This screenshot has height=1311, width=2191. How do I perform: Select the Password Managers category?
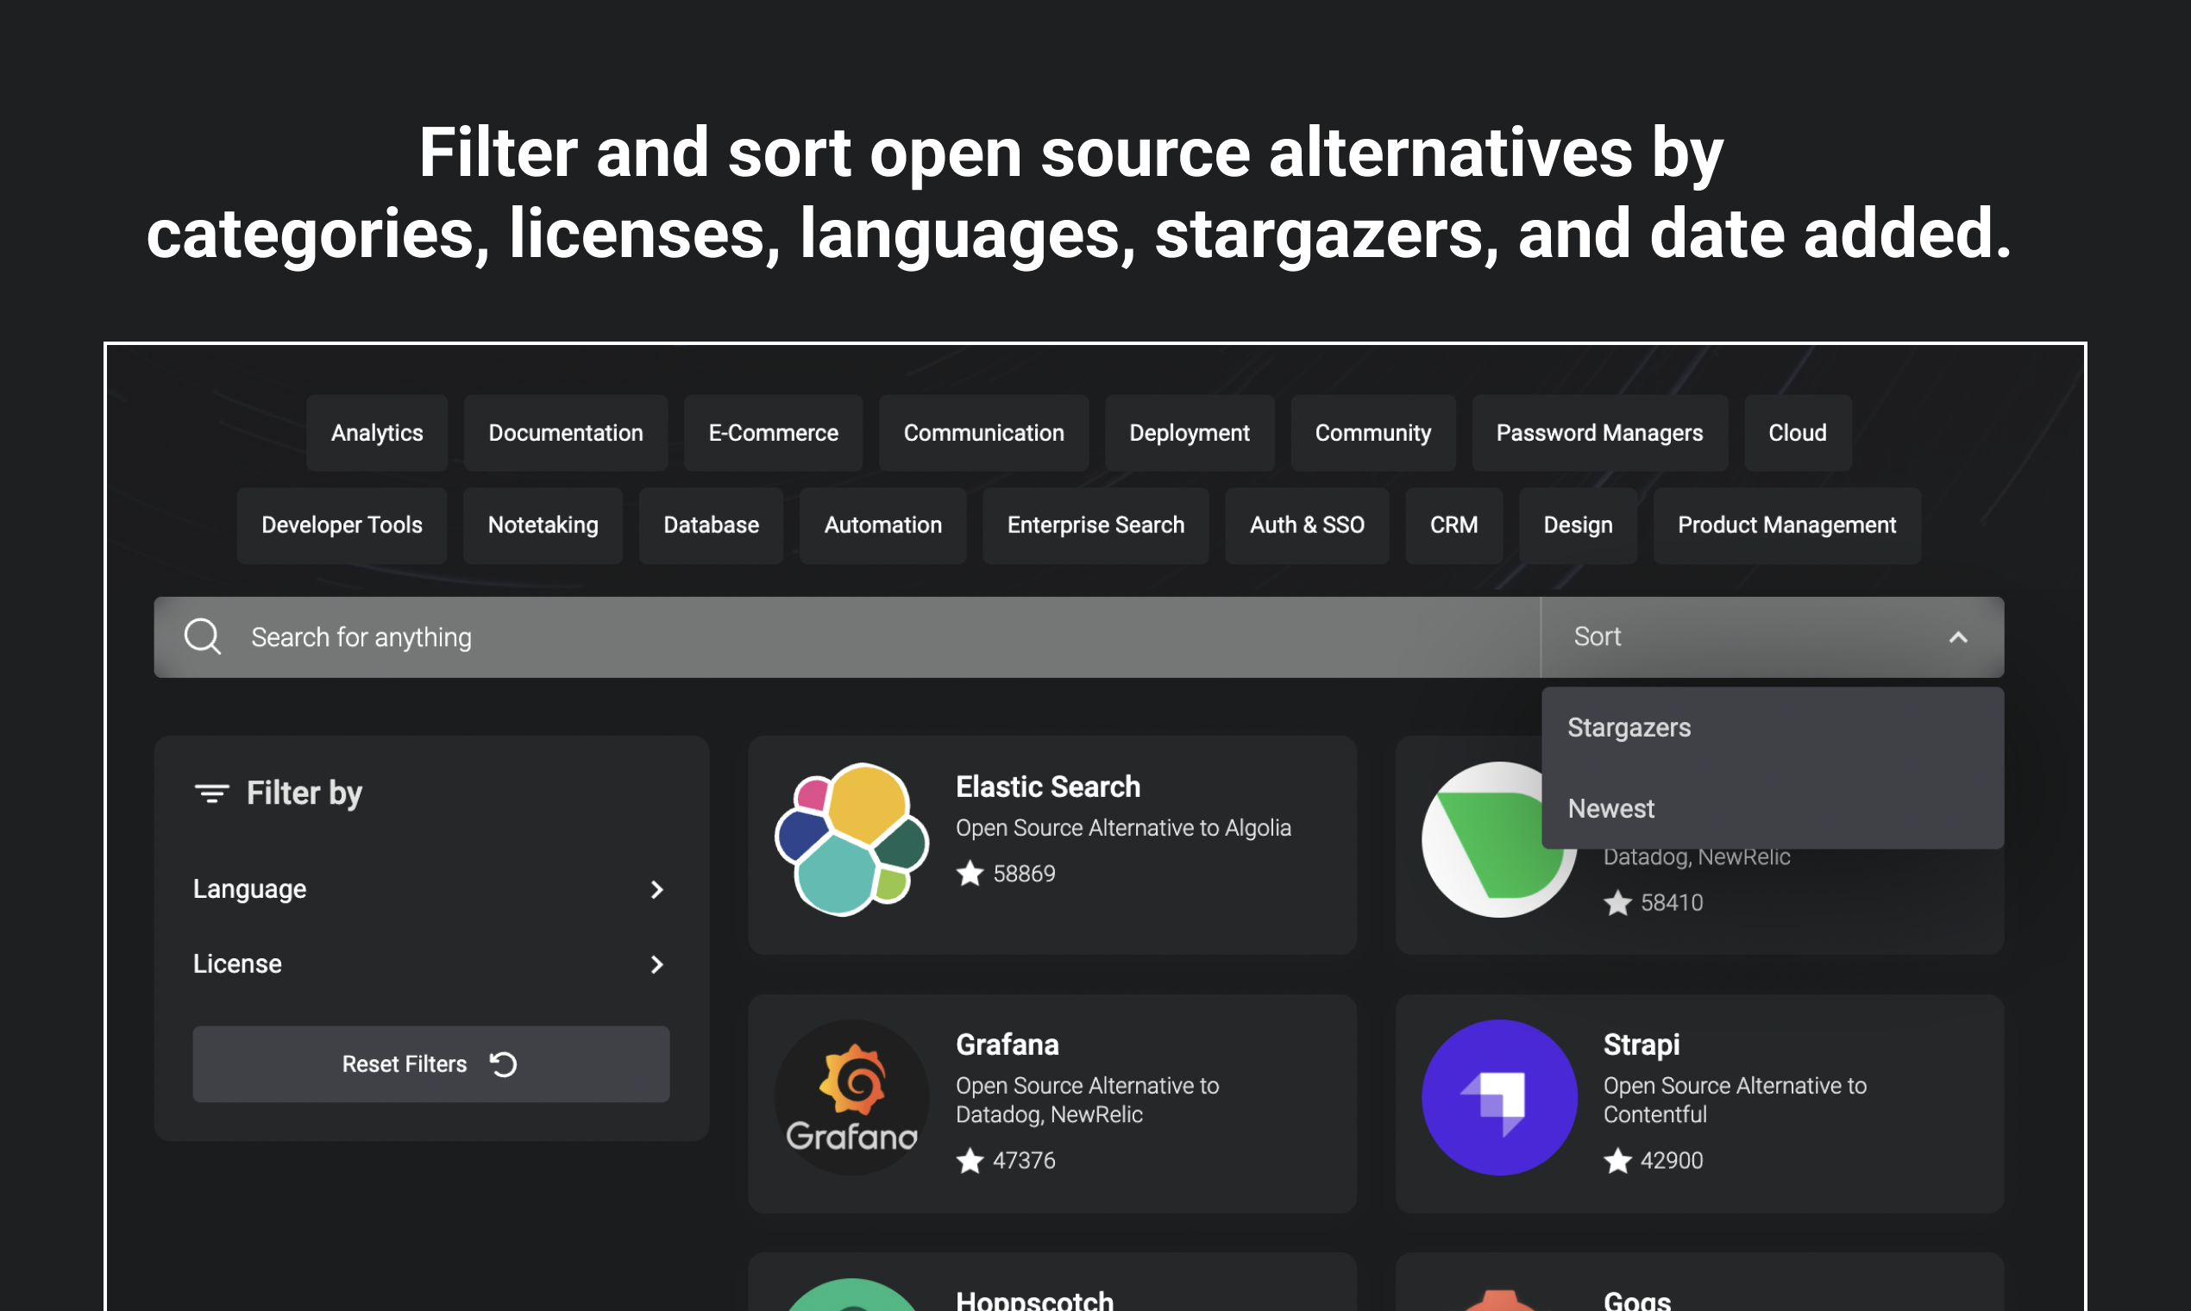coord(1599,433)
